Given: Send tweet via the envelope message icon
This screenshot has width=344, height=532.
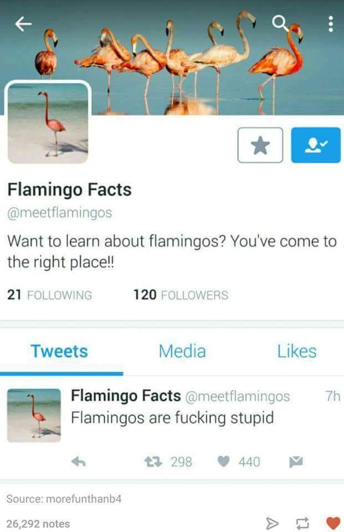Looking at the screenshot, I should (x=296, y=462).
